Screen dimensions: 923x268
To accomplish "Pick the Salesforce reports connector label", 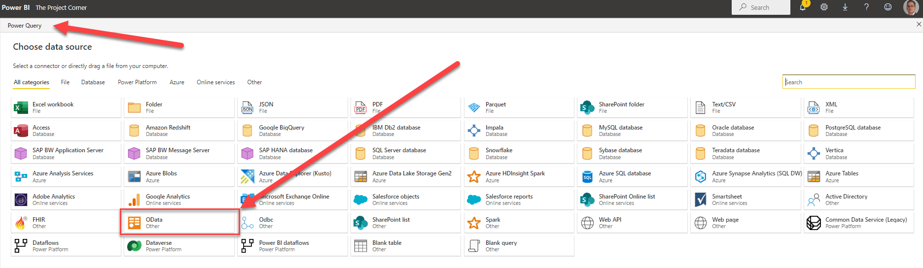I will 509,197.
